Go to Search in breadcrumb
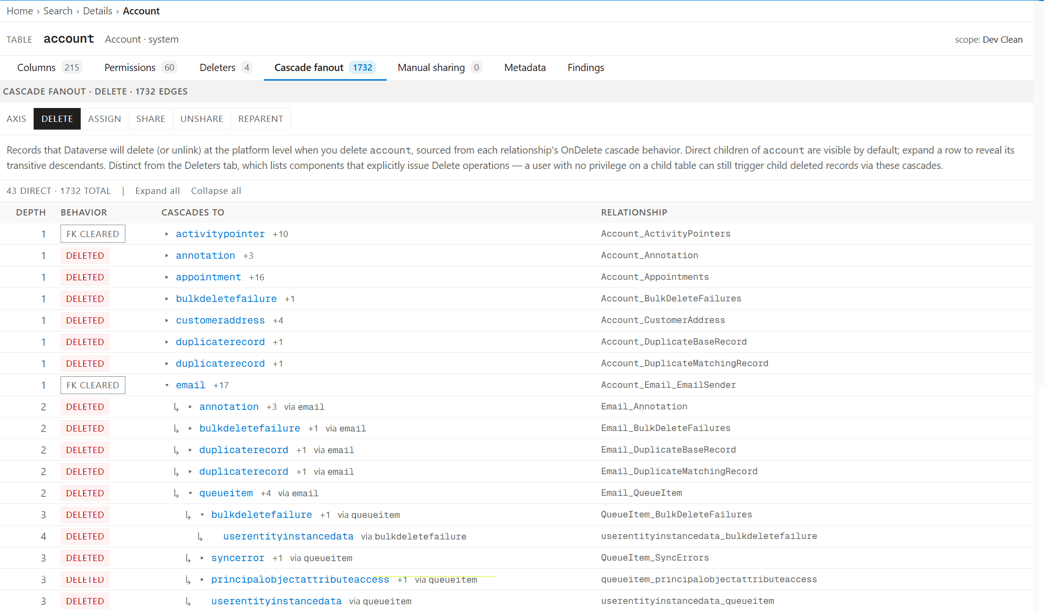The height and width of the screenshot is (611, 1044). (x=58, y=11)
